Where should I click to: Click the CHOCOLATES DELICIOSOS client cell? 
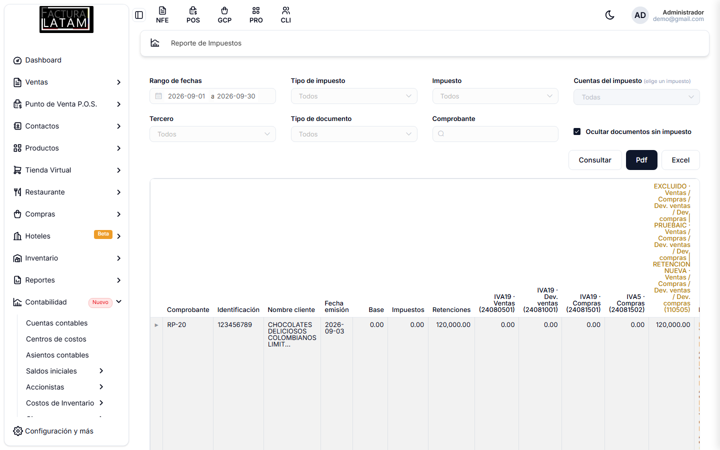click(292, 334)
